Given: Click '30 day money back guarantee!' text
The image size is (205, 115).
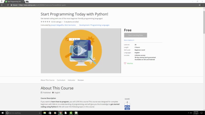Looking at the screenshot, I should 145,57.
